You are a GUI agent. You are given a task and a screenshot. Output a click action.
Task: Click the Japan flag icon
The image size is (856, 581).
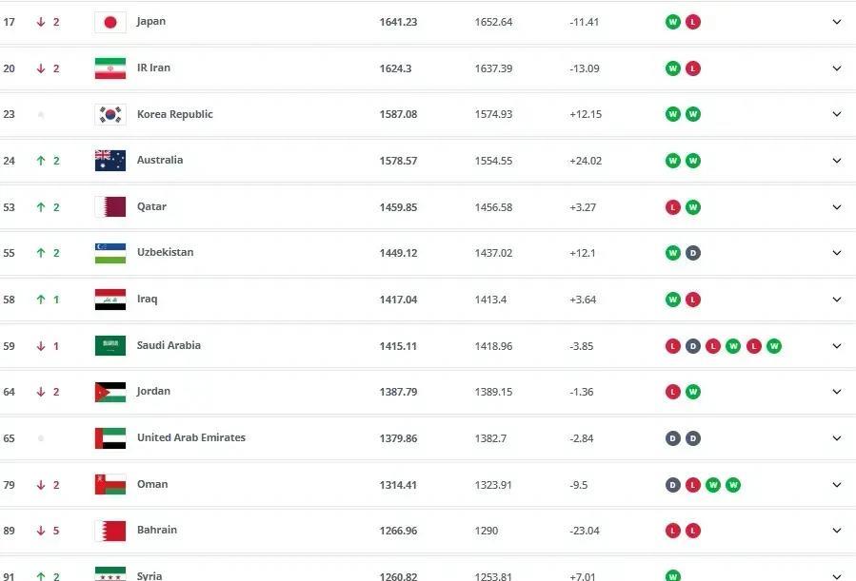(x=110, y=23)
